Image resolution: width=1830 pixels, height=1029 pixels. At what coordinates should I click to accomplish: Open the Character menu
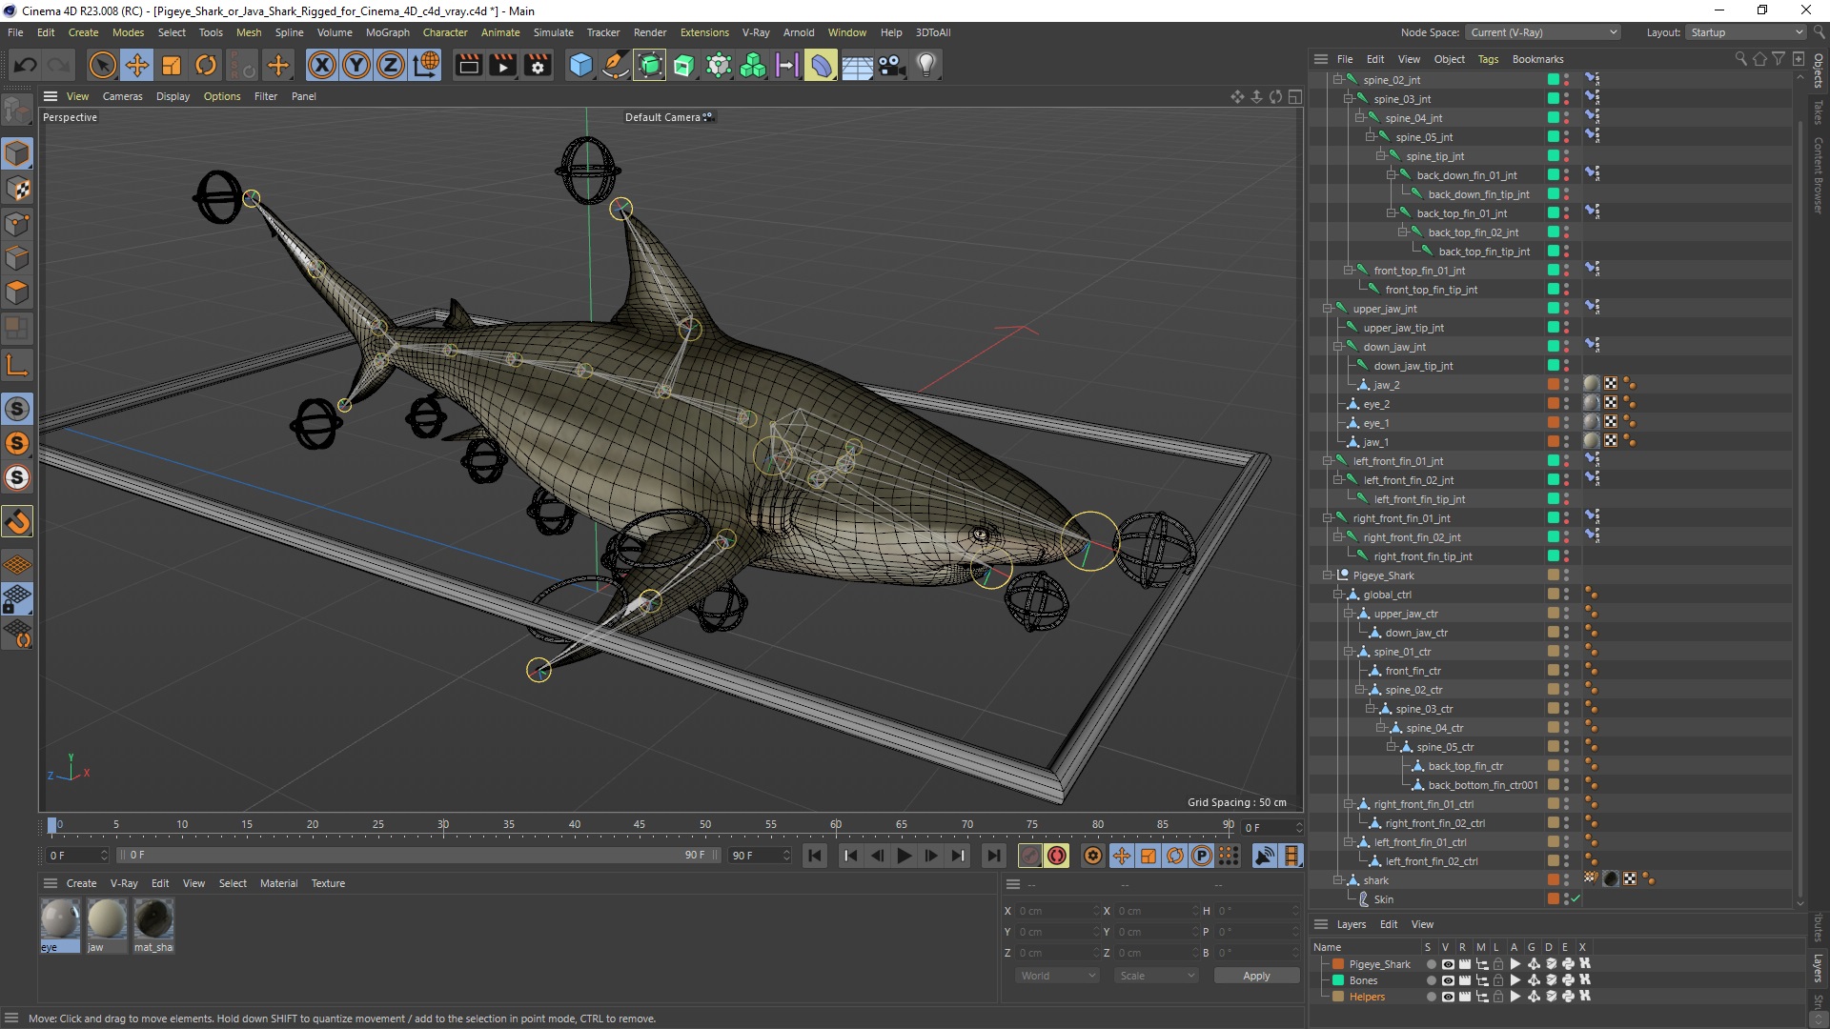pyautogui.click(x=445, y=32)
